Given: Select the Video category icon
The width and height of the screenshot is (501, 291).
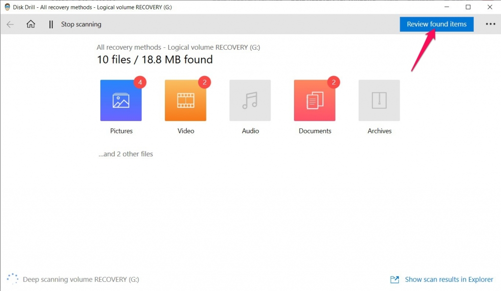Looking at the screenshot, I should coord(185,100).
